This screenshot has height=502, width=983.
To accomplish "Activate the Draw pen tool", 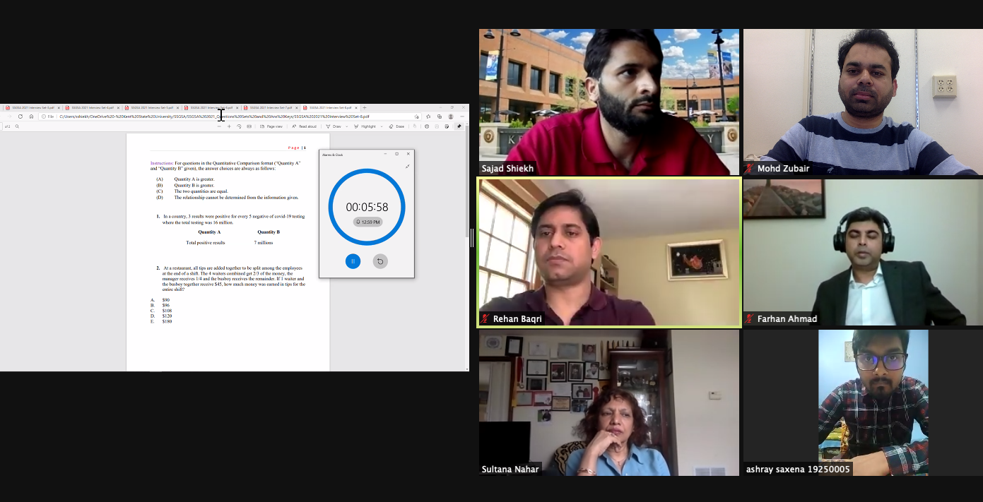I will pos(333,126).
